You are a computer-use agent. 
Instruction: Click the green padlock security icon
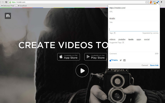[10, 2]
